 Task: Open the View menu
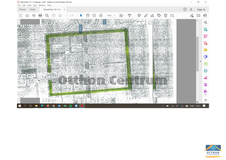click(30, 5)
